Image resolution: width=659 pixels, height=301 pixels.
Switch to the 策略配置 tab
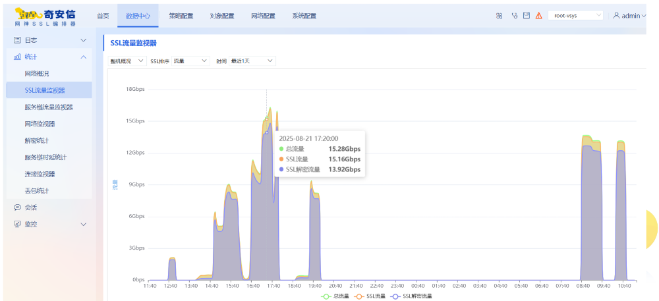coord(181,16)
